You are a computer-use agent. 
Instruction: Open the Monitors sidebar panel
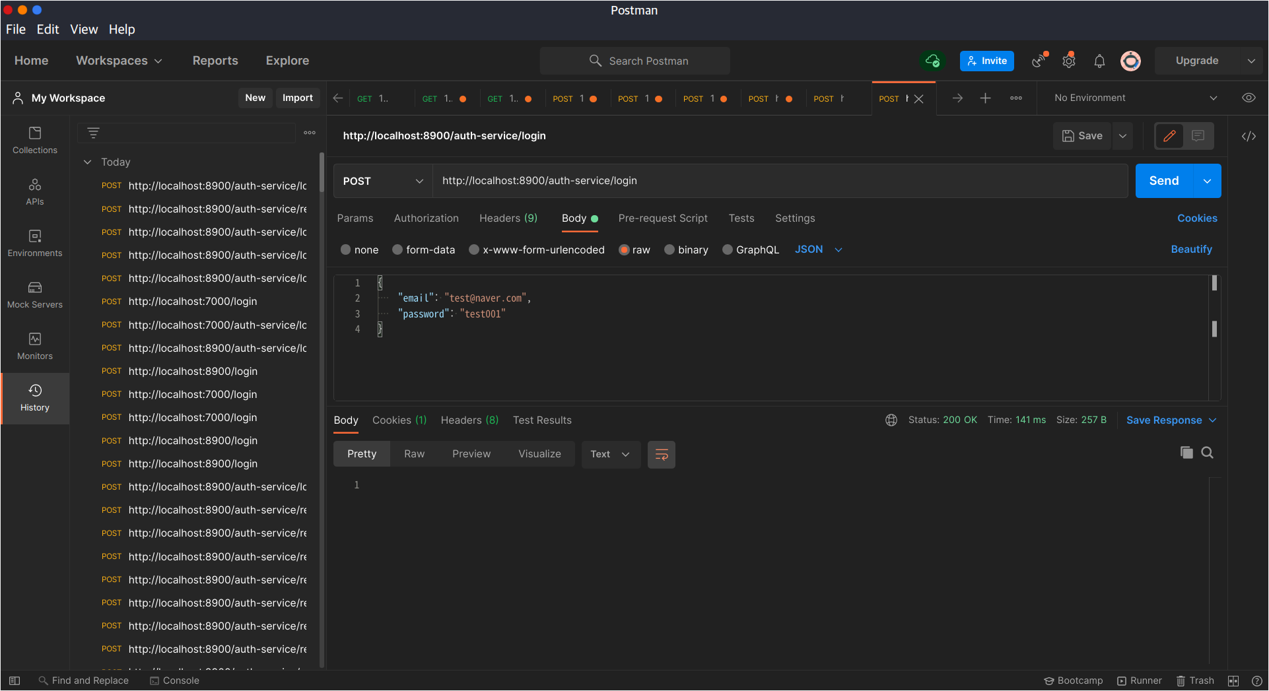pyautogui.click(x=35, y=346)
